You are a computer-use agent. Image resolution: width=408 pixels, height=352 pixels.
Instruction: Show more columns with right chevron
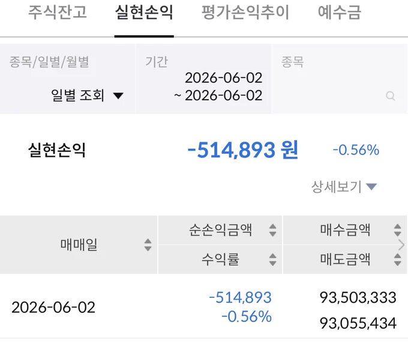click(402, 245)
